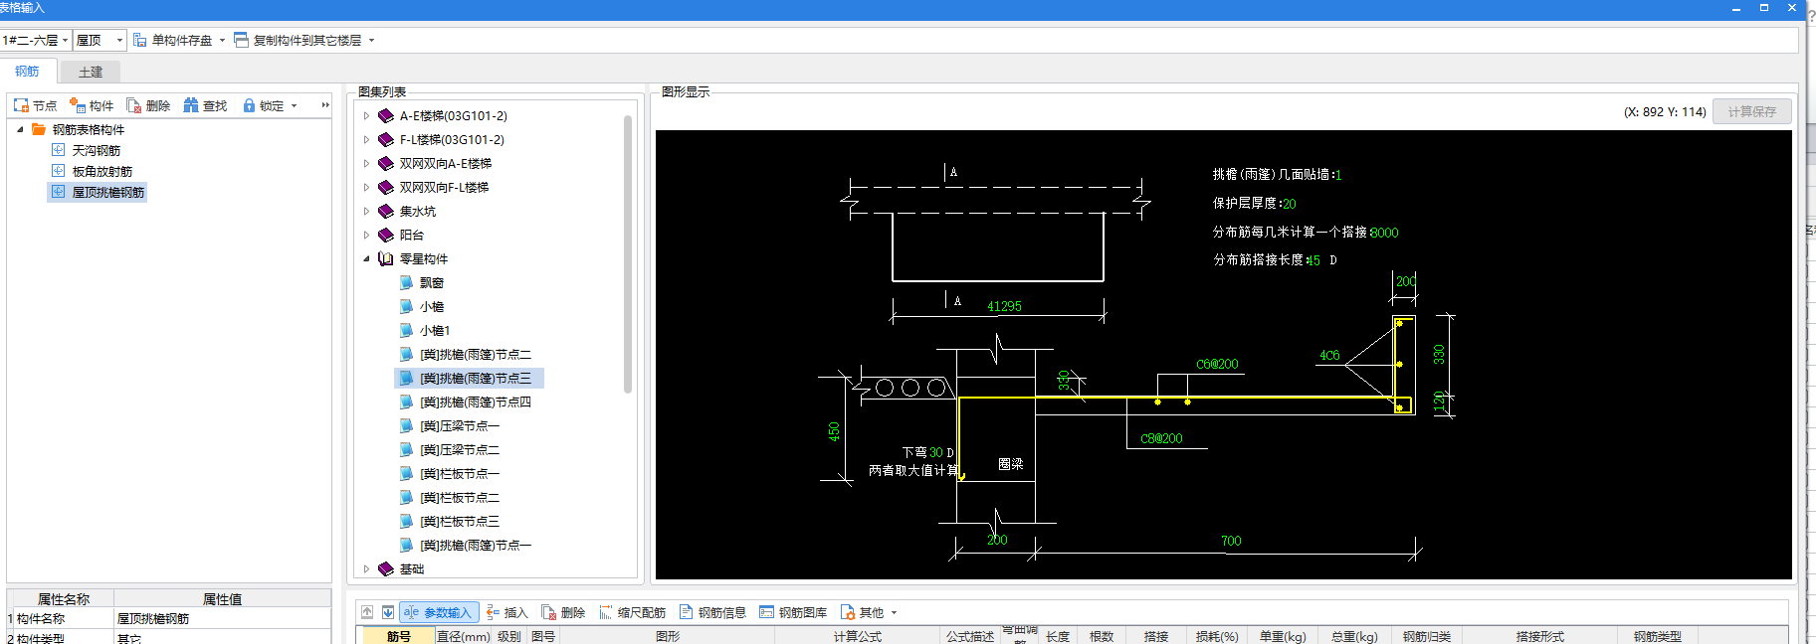Click the 双网双向A-E楼梯 book icon

coord(386,164)
